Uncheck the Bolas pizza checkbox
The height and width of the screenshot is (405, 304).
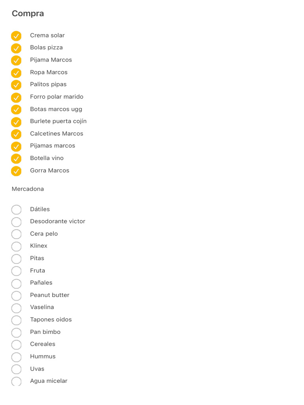[x=16, y=48]
